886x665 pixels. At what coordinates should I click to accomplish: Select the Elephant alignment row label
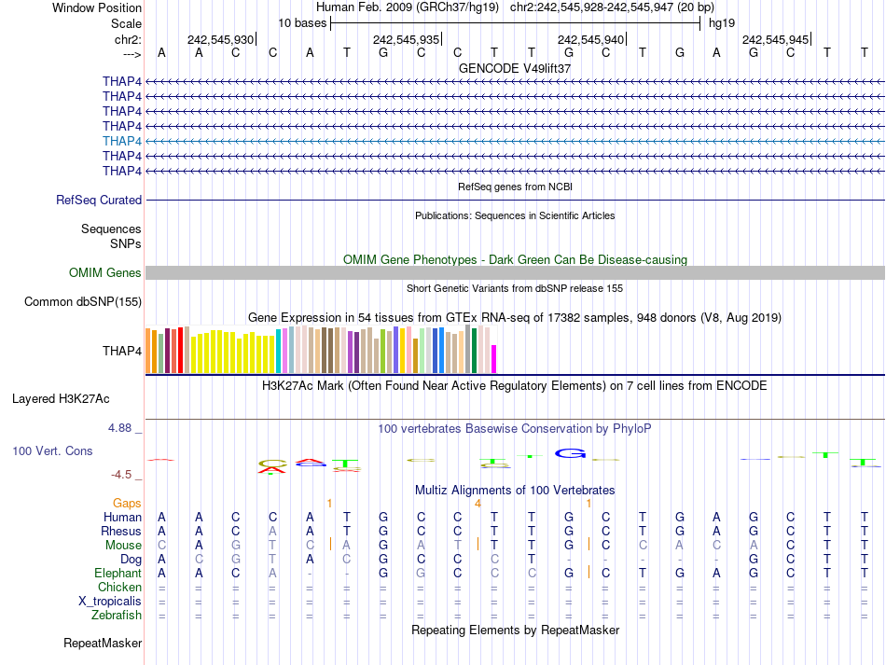point(118,573)
